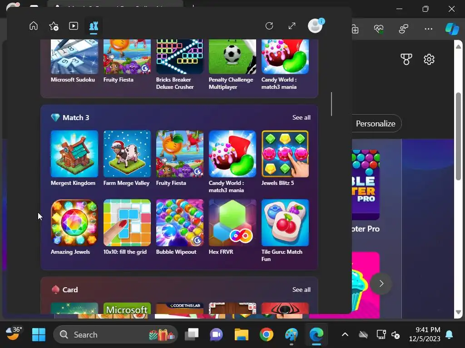Show hidden system tray icons
Screen dimensions: 465x348
click(x=345, y=335)
